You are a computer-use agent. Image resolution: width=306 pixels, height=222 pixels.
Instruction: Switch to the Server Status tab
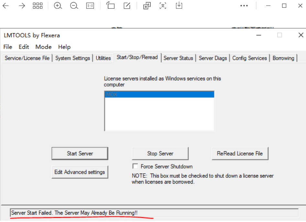[178, 58]
